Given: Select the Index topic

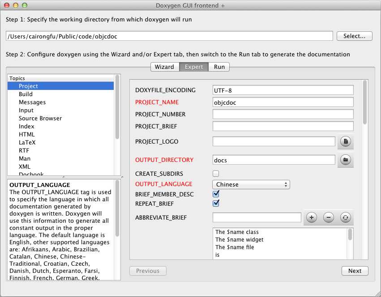Looking at the screenshot, I should point(60,126).
